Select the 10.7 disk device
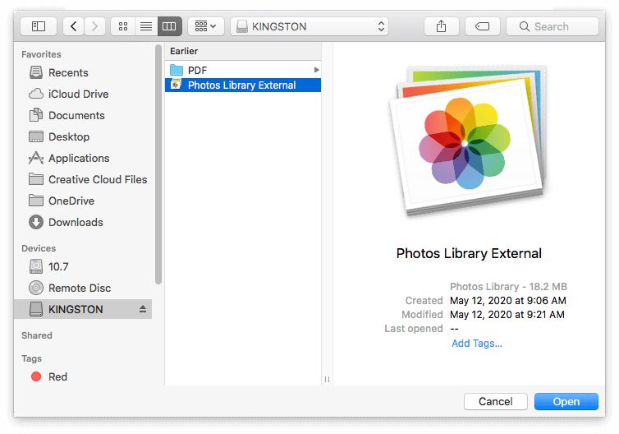Image resolution: width=619 pixels, height=434 pixels. click(83, 266)
